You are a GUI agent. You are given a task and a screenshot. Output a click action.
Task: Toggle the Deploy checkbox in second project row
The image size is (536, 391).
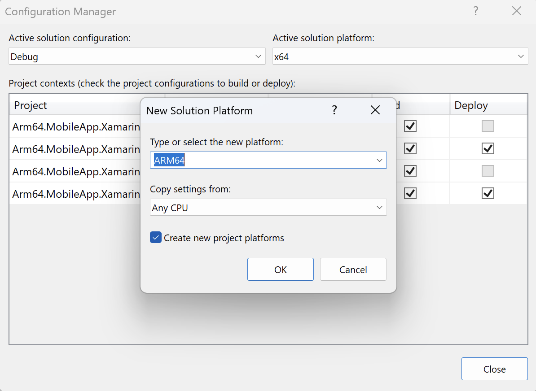pyautogui.click(x=488, y=148)
